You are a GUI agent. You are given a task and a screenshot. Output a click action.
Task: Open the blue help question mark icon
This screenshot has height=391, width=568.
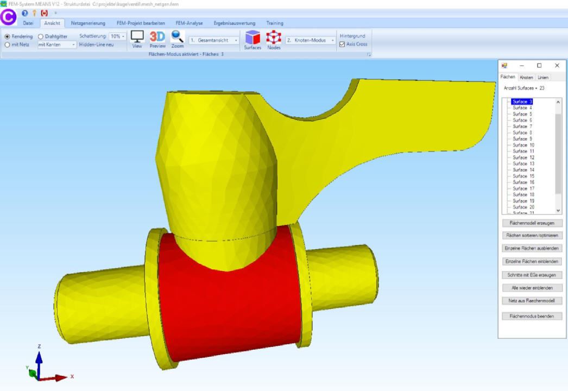pyautogui.click(x=24, y=13)
